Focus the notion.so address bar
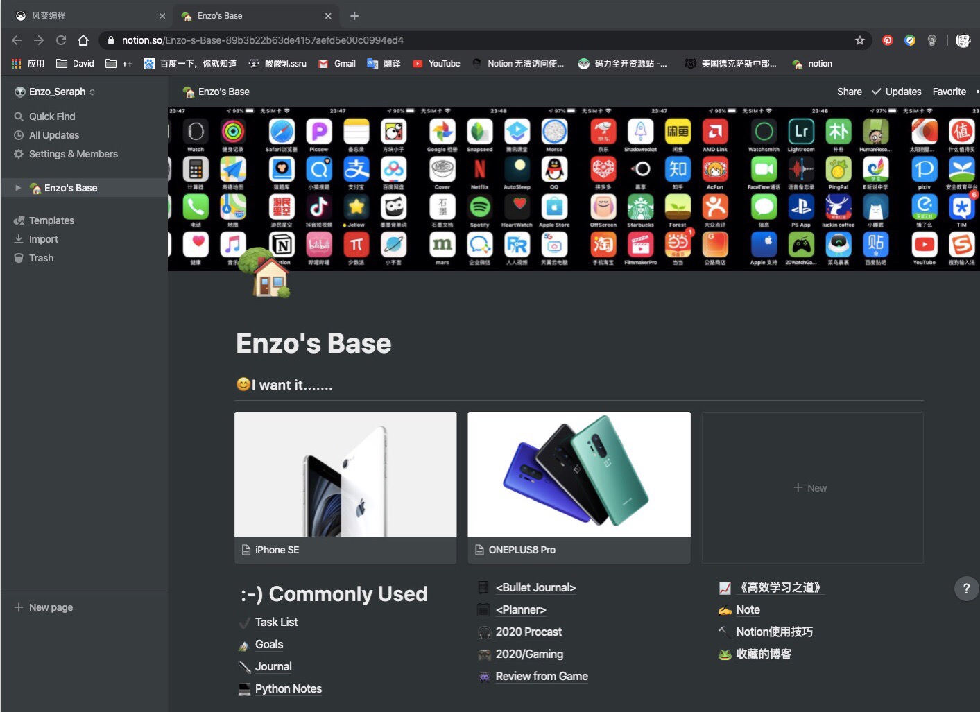 [485, 40]
